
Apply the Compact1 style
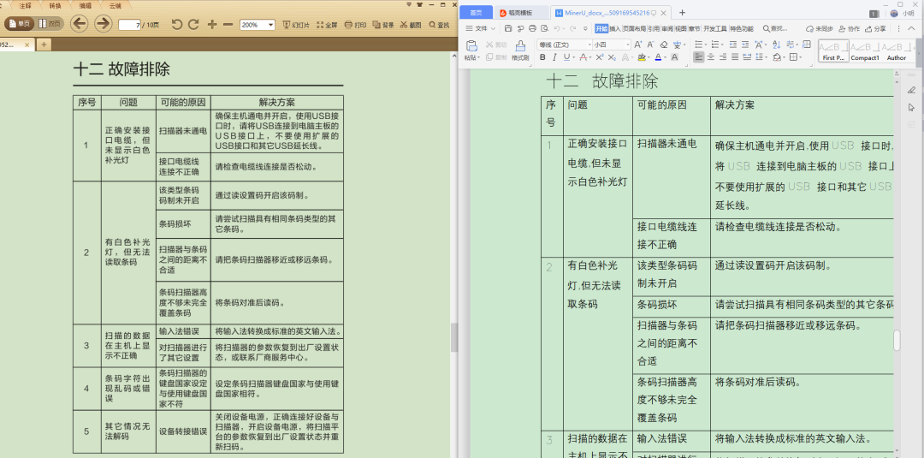(x=864, y=51)
